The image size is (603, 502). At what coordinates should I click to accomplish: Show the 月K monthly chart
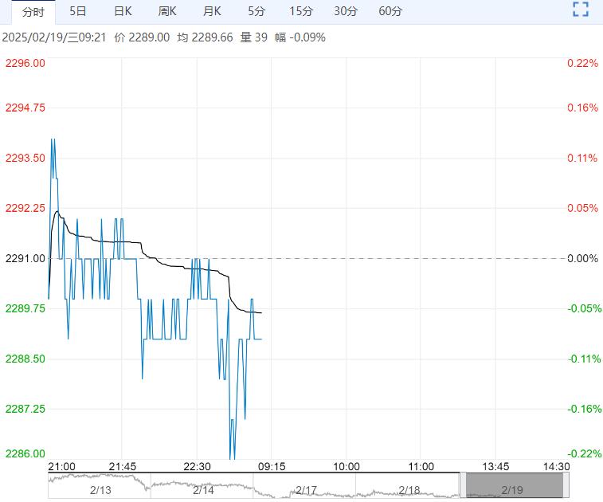tap(212, 11)
